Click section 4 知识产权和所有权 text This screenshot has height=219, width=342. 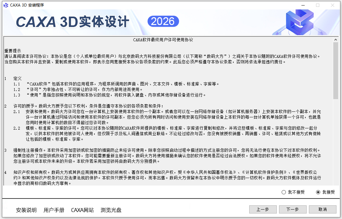[x=167, y=178]
